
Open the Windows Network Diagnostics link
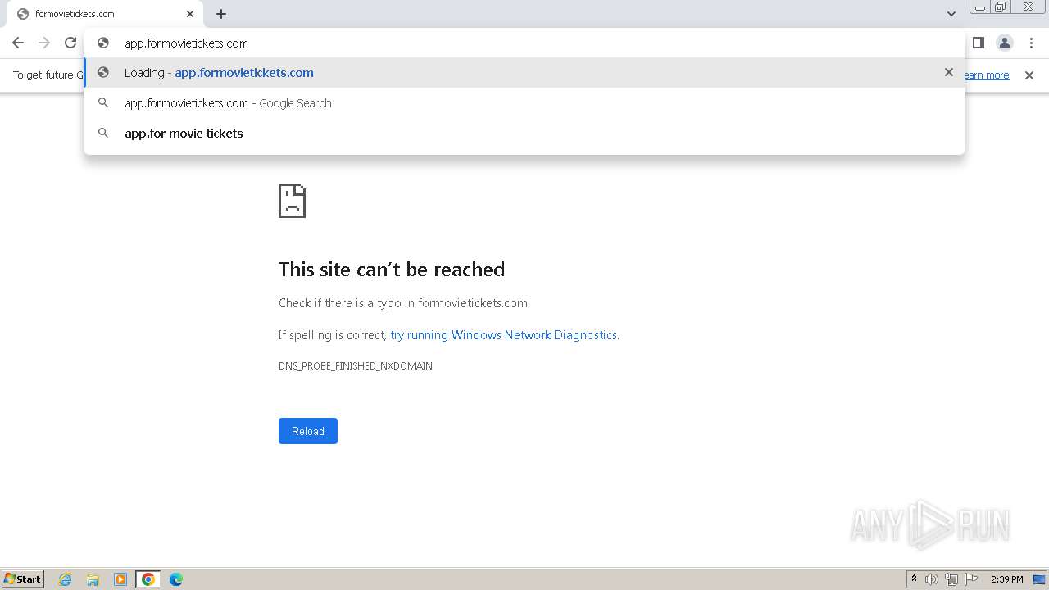[x=504, y=335]
